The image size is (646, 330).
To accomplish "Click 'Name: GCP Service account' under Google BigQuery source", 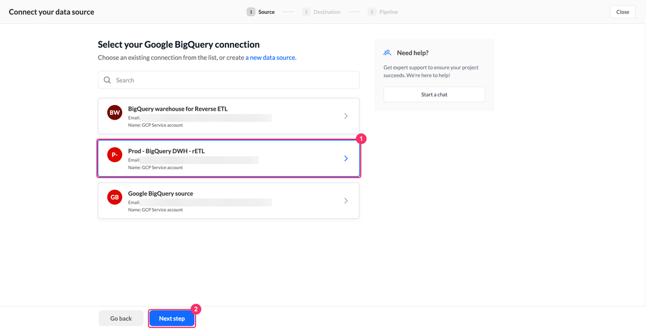I will [x=156, y=210].
